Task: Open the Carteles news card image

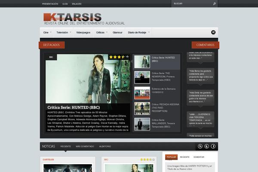Action: coord(68,168)
